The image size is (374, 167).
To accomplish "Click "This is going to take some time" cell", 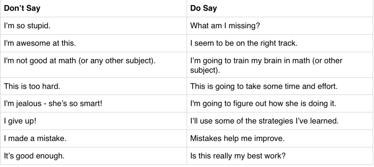I will click(x=280, y=86).
